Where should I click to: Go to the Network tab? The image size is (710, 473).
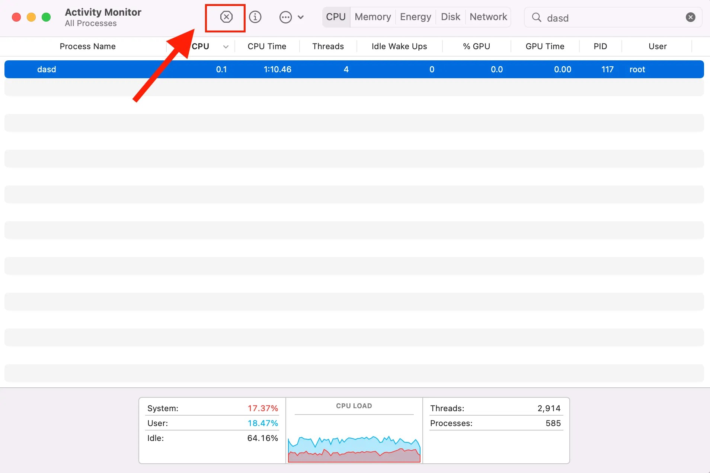coord(489,17)
